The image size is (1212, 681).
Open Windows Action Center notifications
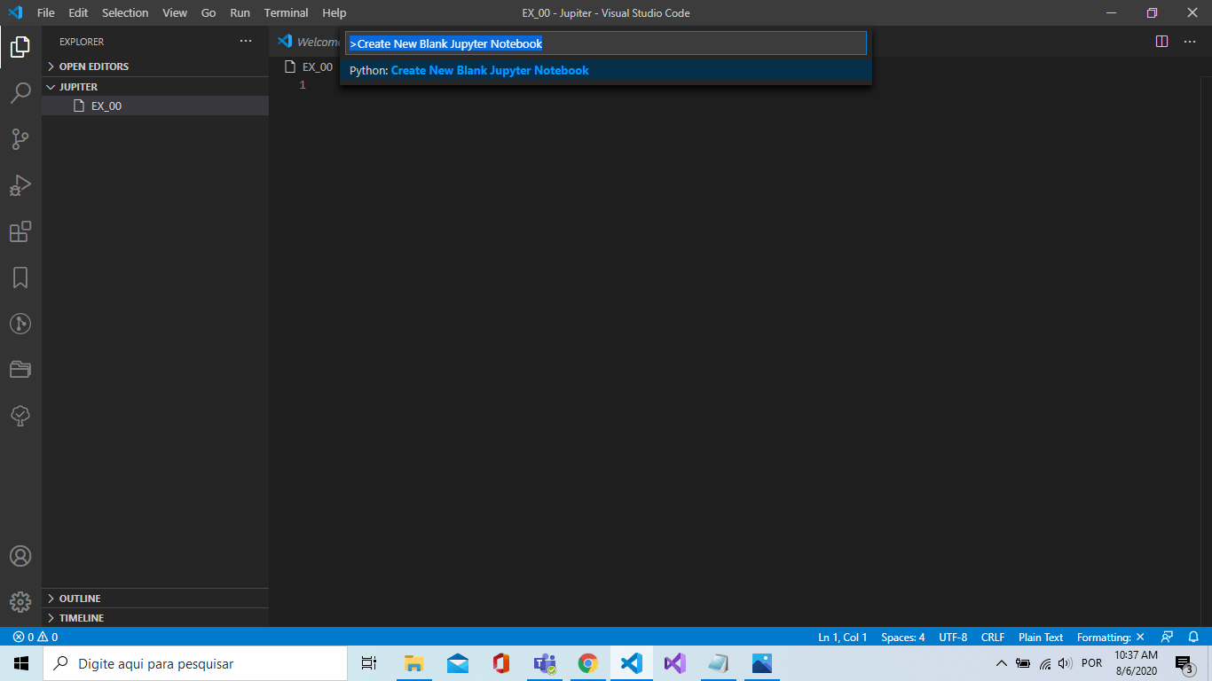[x=1184, y=663]
